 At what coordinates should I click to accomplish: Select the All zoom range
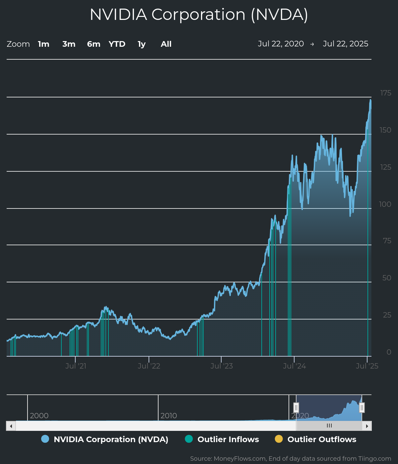pyautogui.click(x=166, y=44)
